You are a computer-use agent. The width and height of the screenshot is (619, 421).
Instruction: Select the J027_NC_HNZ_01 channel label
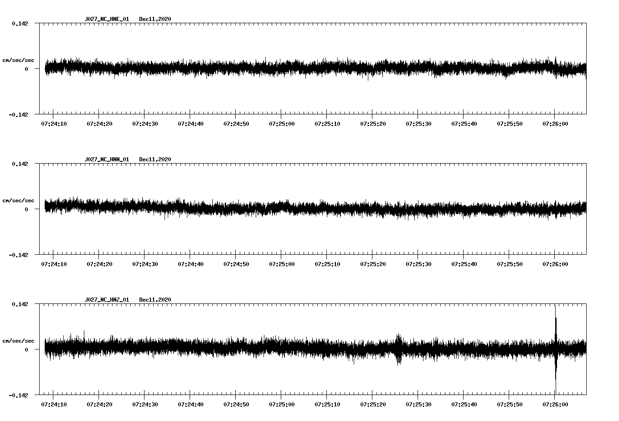click(x=106, y=299)
